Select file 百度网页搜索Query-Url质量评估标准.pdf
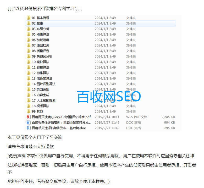204x188 pixels. tap(61, 117)
